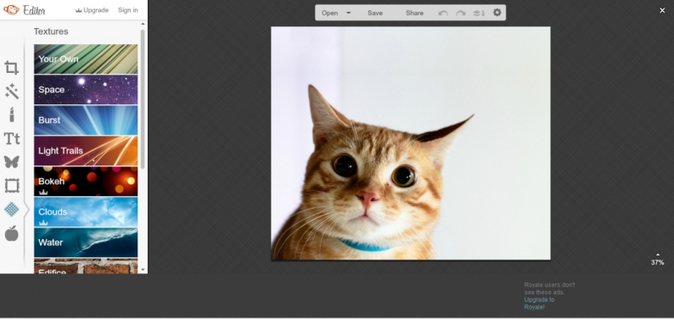The width and height of the screenshot is (674, 319).
Task: Click Share in the top toolbar
Action: pyautogui.click(x=414, y=13)
